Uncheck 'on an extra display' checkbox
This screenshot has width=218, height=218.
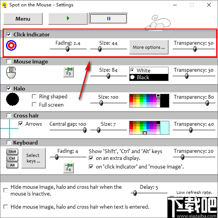click(x=91, y=158)
